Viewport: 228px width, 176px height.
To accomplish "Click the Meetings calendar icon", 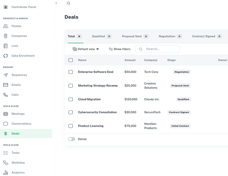I will [6, 114].
